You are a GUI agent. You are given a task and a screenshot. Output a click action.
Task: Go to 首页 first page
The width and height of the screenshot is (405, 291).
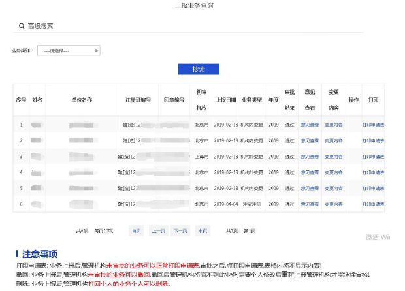point(137,231)
